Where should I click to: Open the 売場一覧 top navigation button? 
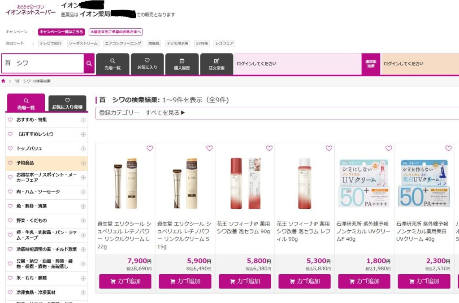click(113, 64)
